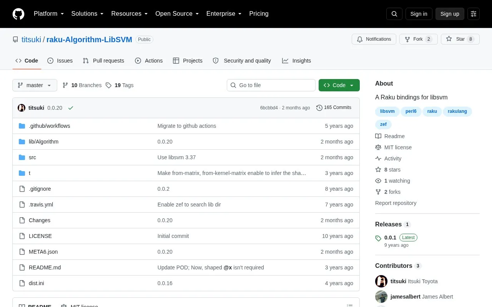The height and width of the screenshot is (307, 492).
Task: Click the GitHub logo icon
Action: 18,14
